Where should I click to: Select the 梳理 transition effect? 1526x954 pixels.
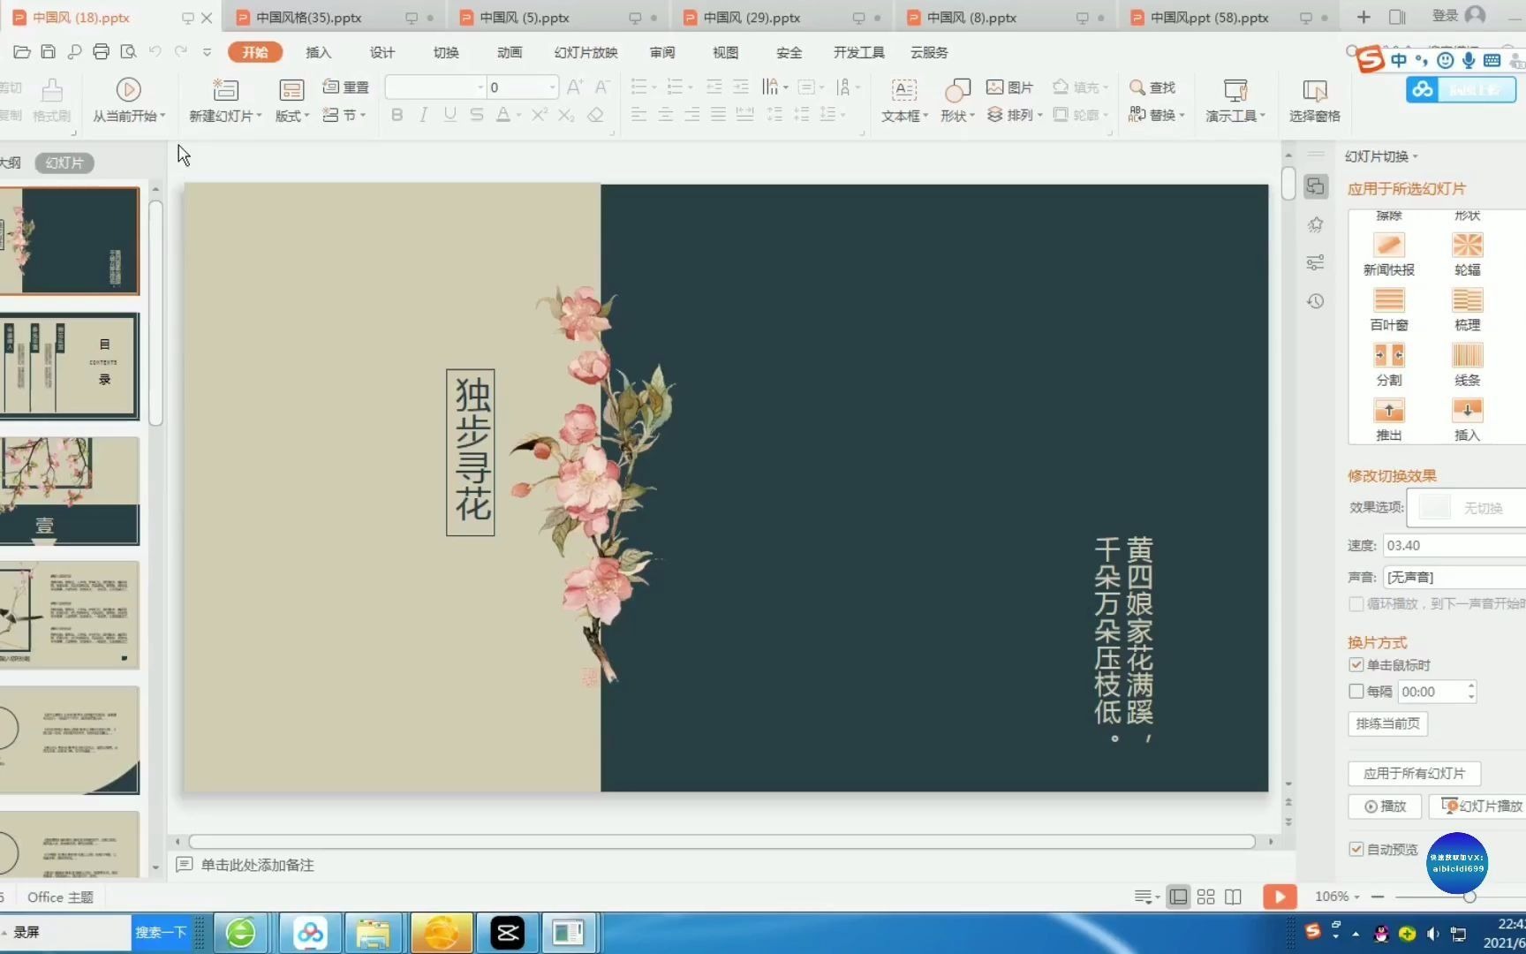[1467, 310]
